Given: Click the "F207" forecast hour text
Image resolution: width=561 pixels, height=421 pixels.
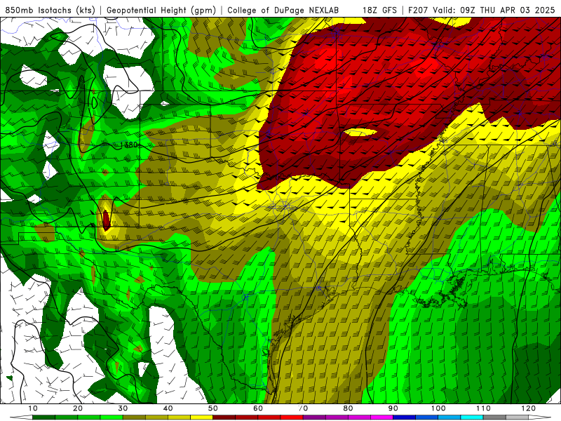Looking at the screenshot, I should (419, 11).
